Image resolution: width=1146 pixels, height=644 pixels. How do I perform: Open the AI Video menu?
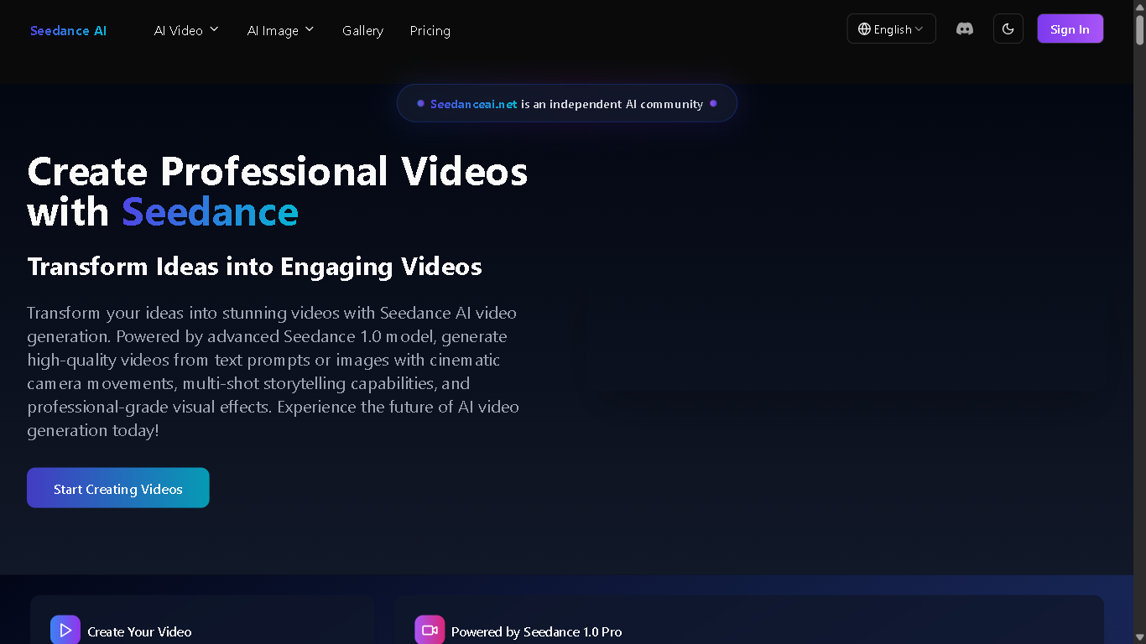[186, 30]
